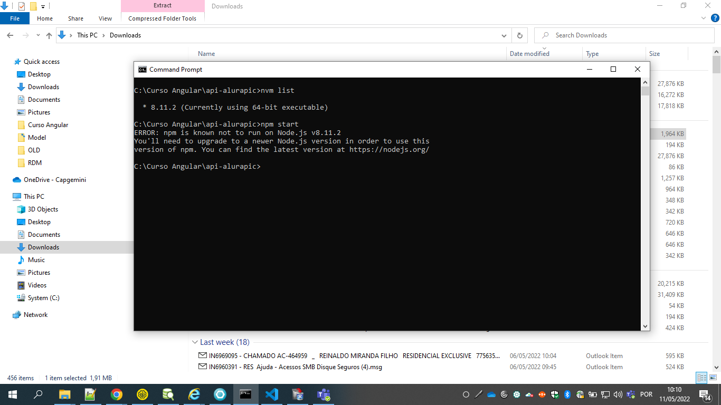721x405 pixels.
Task: Expand address bar history dropdown
Action: click(504, 35)
